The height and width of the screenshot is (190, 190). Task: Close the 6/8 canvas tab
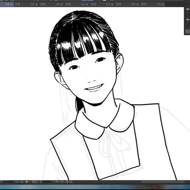pyautogui.click(x=137, y=4)
